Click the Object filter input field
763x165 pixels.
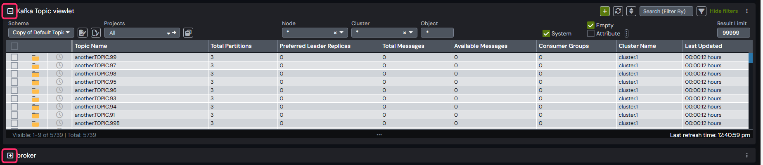pos(437,33)
